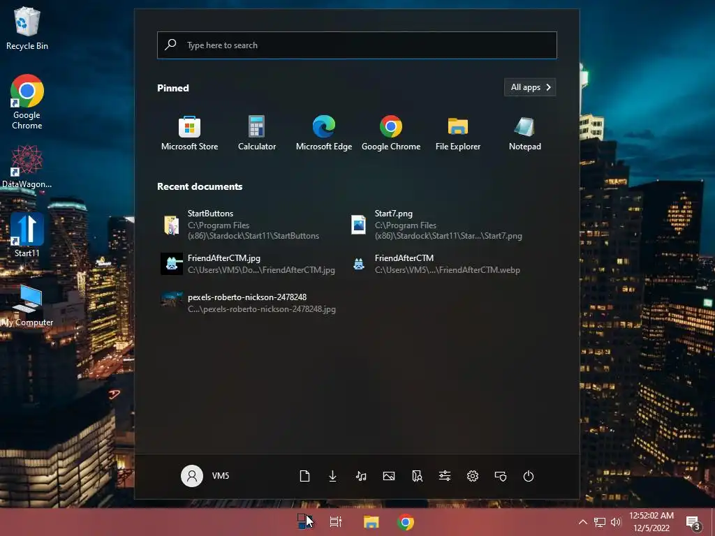Click the VM5 account name

coord(220,476)
